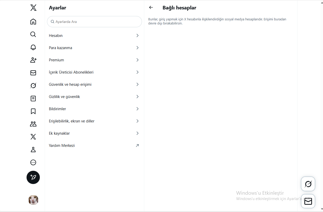Open Güvenlik ve hesap erişimi section

click(x=94, y=84)
